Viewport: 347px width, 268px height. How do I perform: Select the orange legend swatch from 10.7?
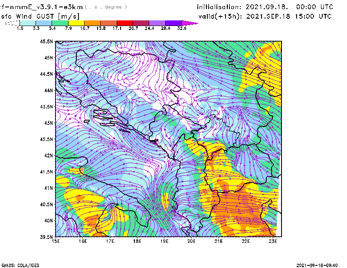pos(92,23)
